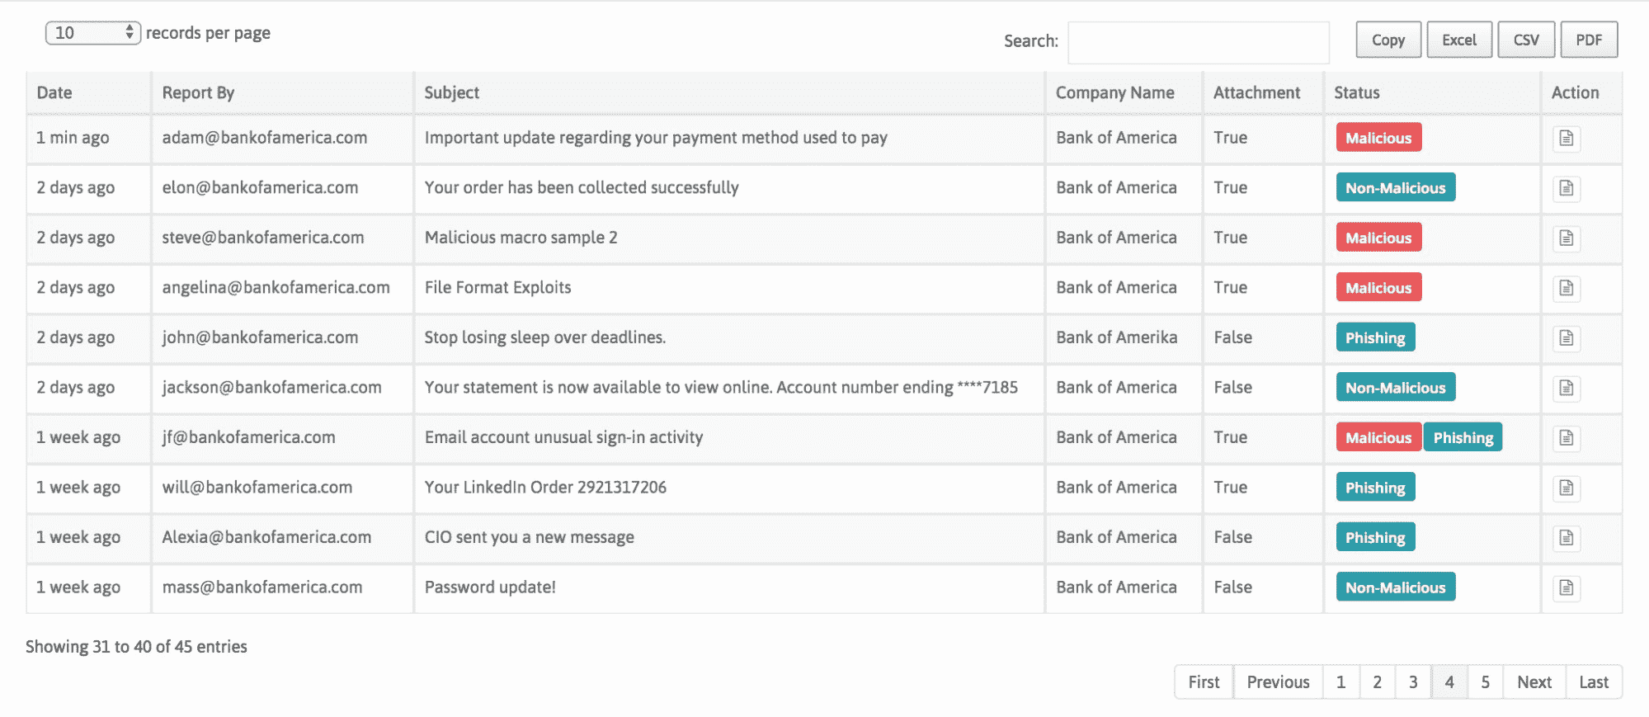Click the Action column header
The width and height of the screenshot is (1649, 717).
point(1581,92)
